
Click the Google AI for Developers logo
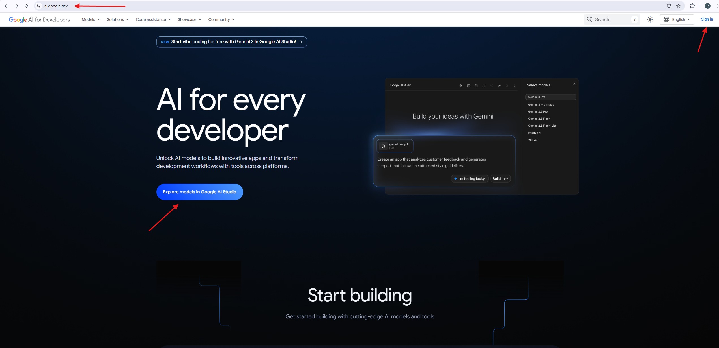click(39, 19)
